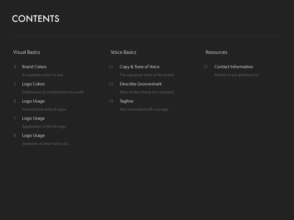Viewport: 294px width, 220px height.
Task: Click 'Examples of what not to do...' text
Action: click(x=46, y=144)
